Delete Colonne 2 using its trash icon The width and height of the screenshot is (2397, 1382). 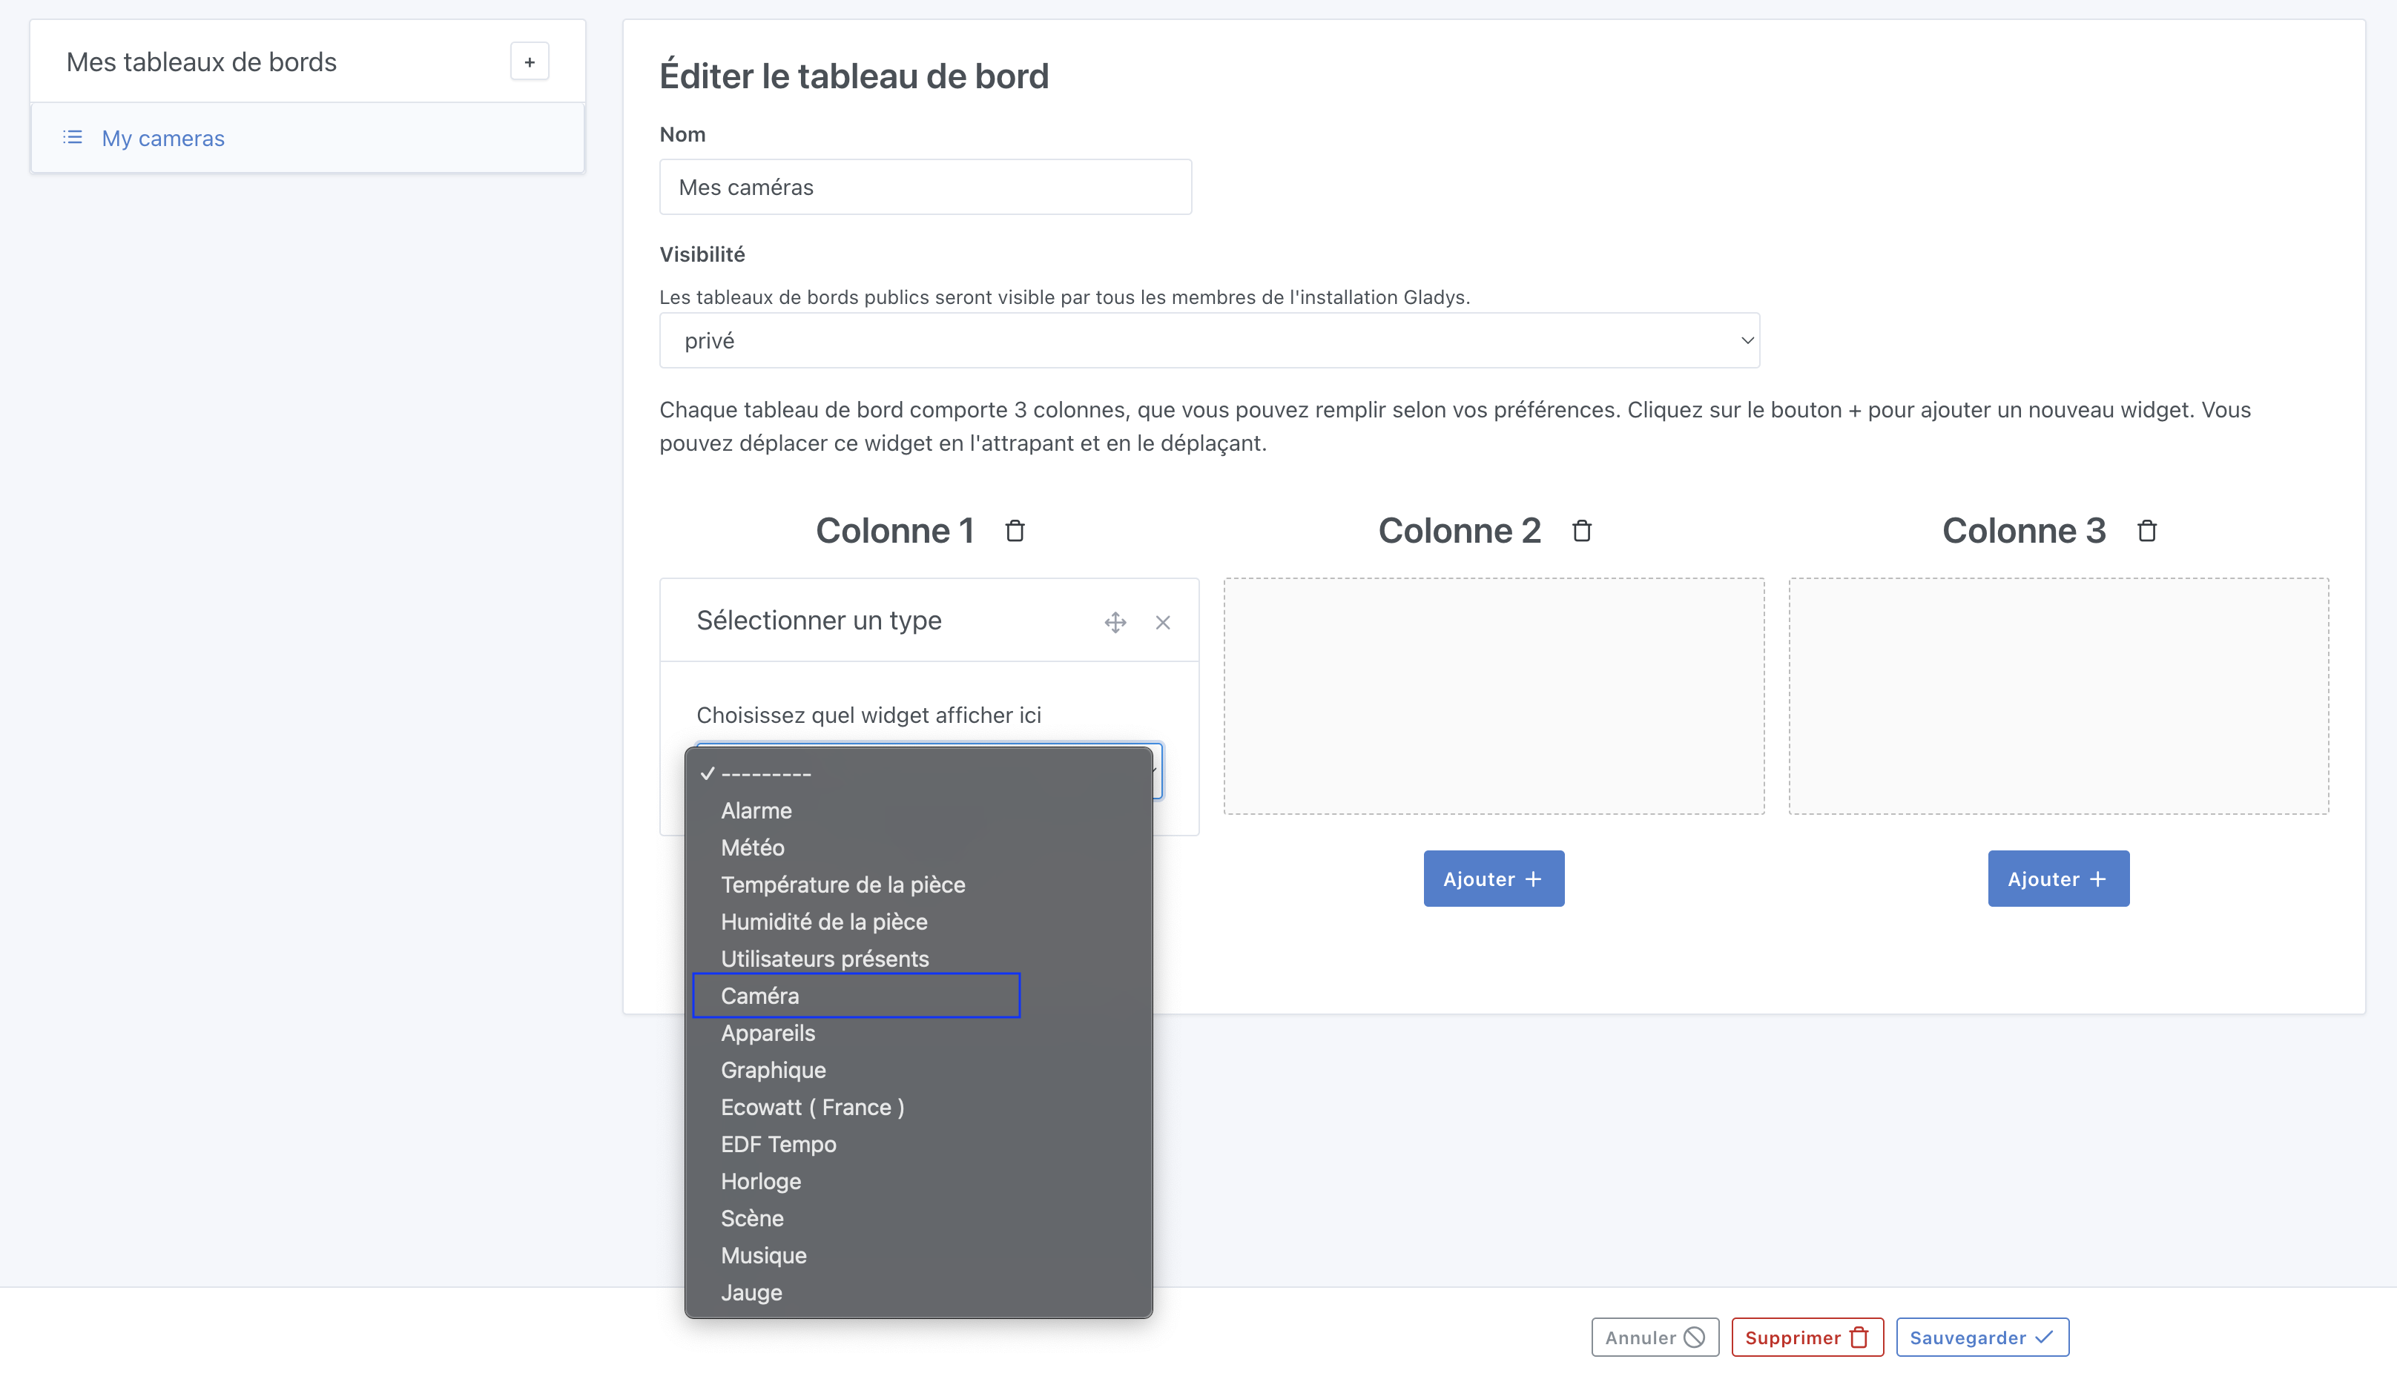click(1580, 531)
